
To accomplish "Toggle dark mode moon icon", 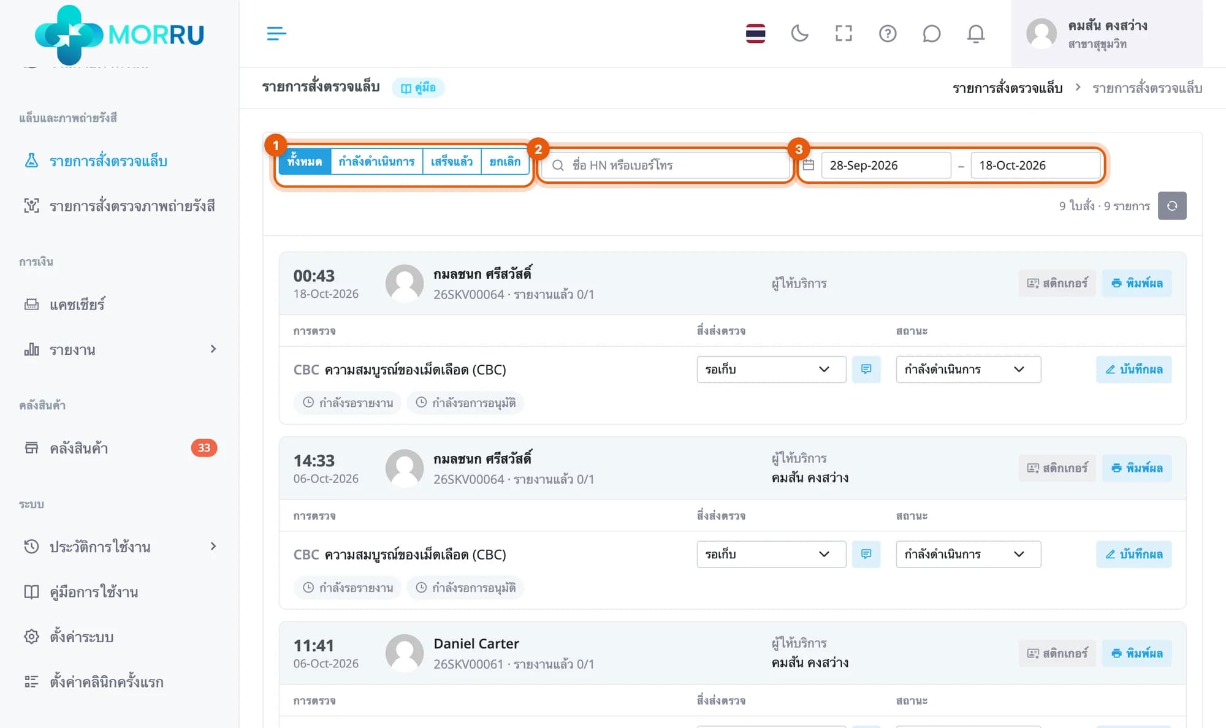I will (799, 33).
